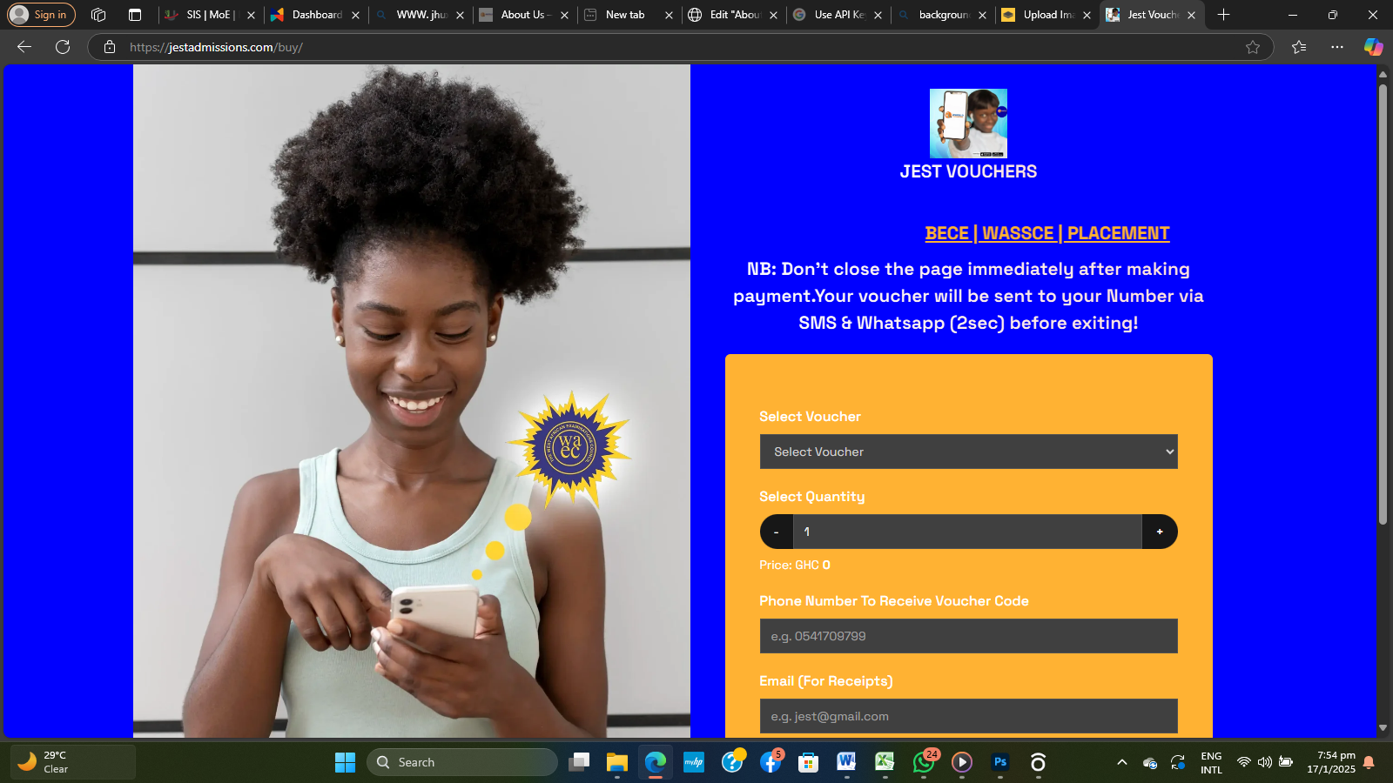Open Workspaces icon near Sign in
The image size is (1393, 783).
coord(98,15)
